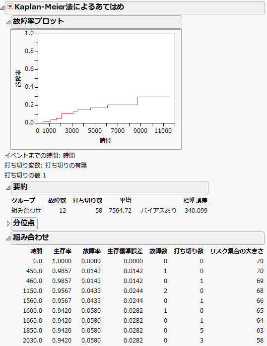The width and height of the screenshot is (267, 346).
Task: Click the x-axis tick label 5000
Action: 95,131
